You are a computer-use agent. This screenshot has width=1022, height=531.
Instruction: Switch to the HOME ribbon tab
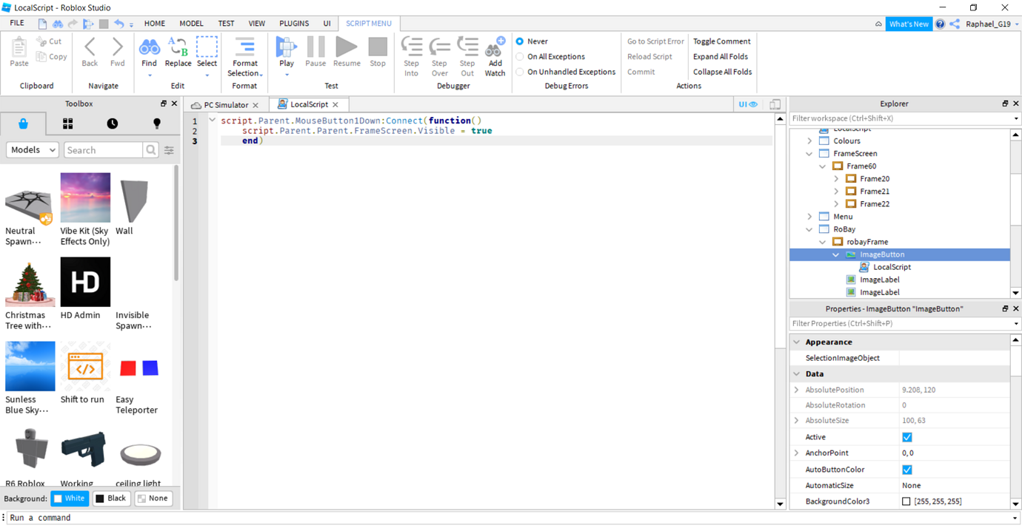(x=155, y=24)
